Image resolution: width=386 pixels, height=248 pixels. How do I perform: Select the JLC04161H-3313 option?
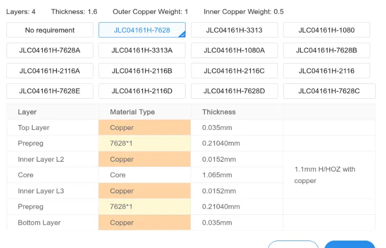[x=235, y=30]
